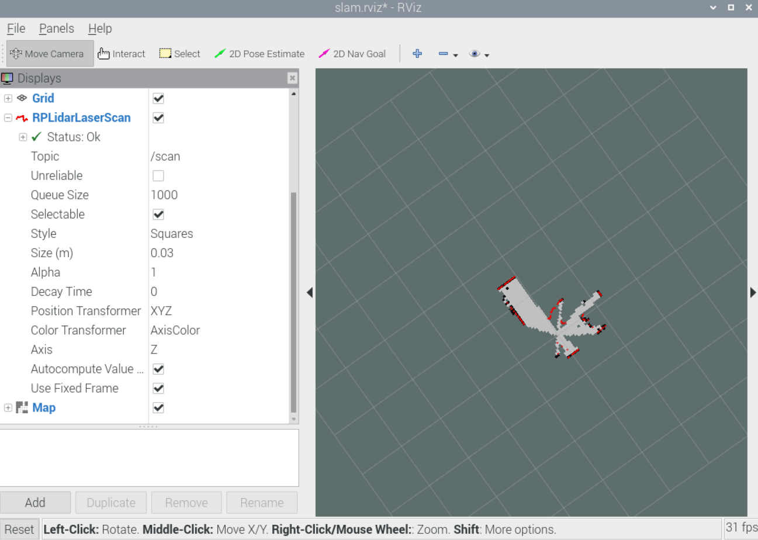This screenshot has width=758, height=540.
Task: Hide the Map display via checkbox
Action: point(158,407)
